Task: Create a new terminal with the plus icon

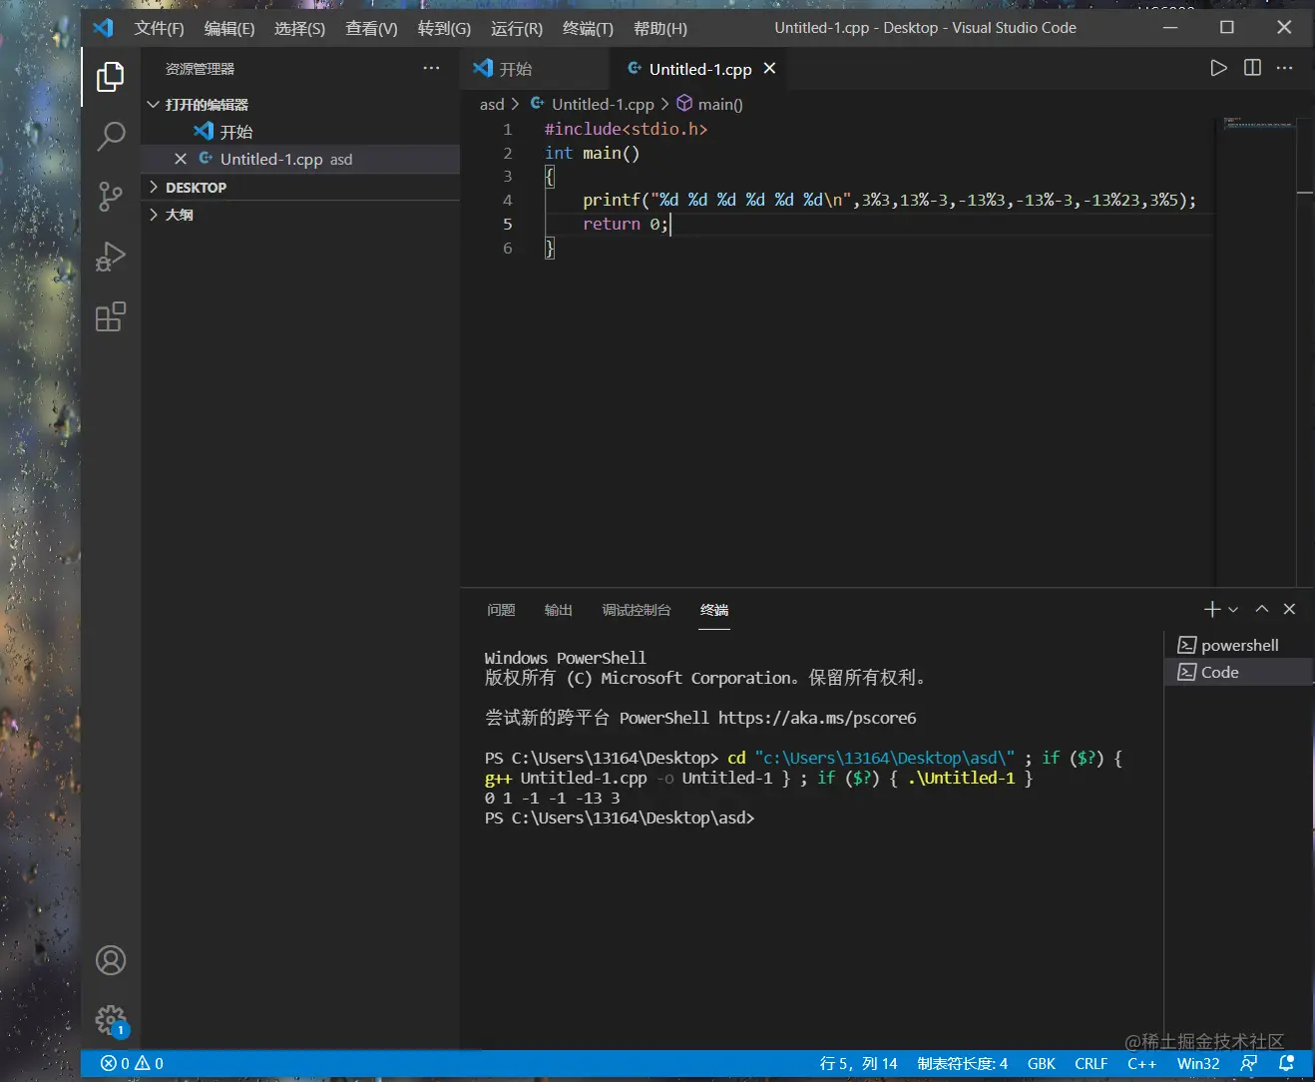Action: pyautogui.click(x=1212, y=609)
